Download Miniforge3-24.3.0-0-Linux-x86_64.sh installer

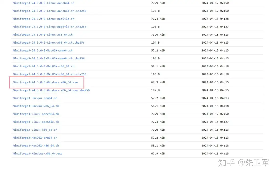pos(43,35)
